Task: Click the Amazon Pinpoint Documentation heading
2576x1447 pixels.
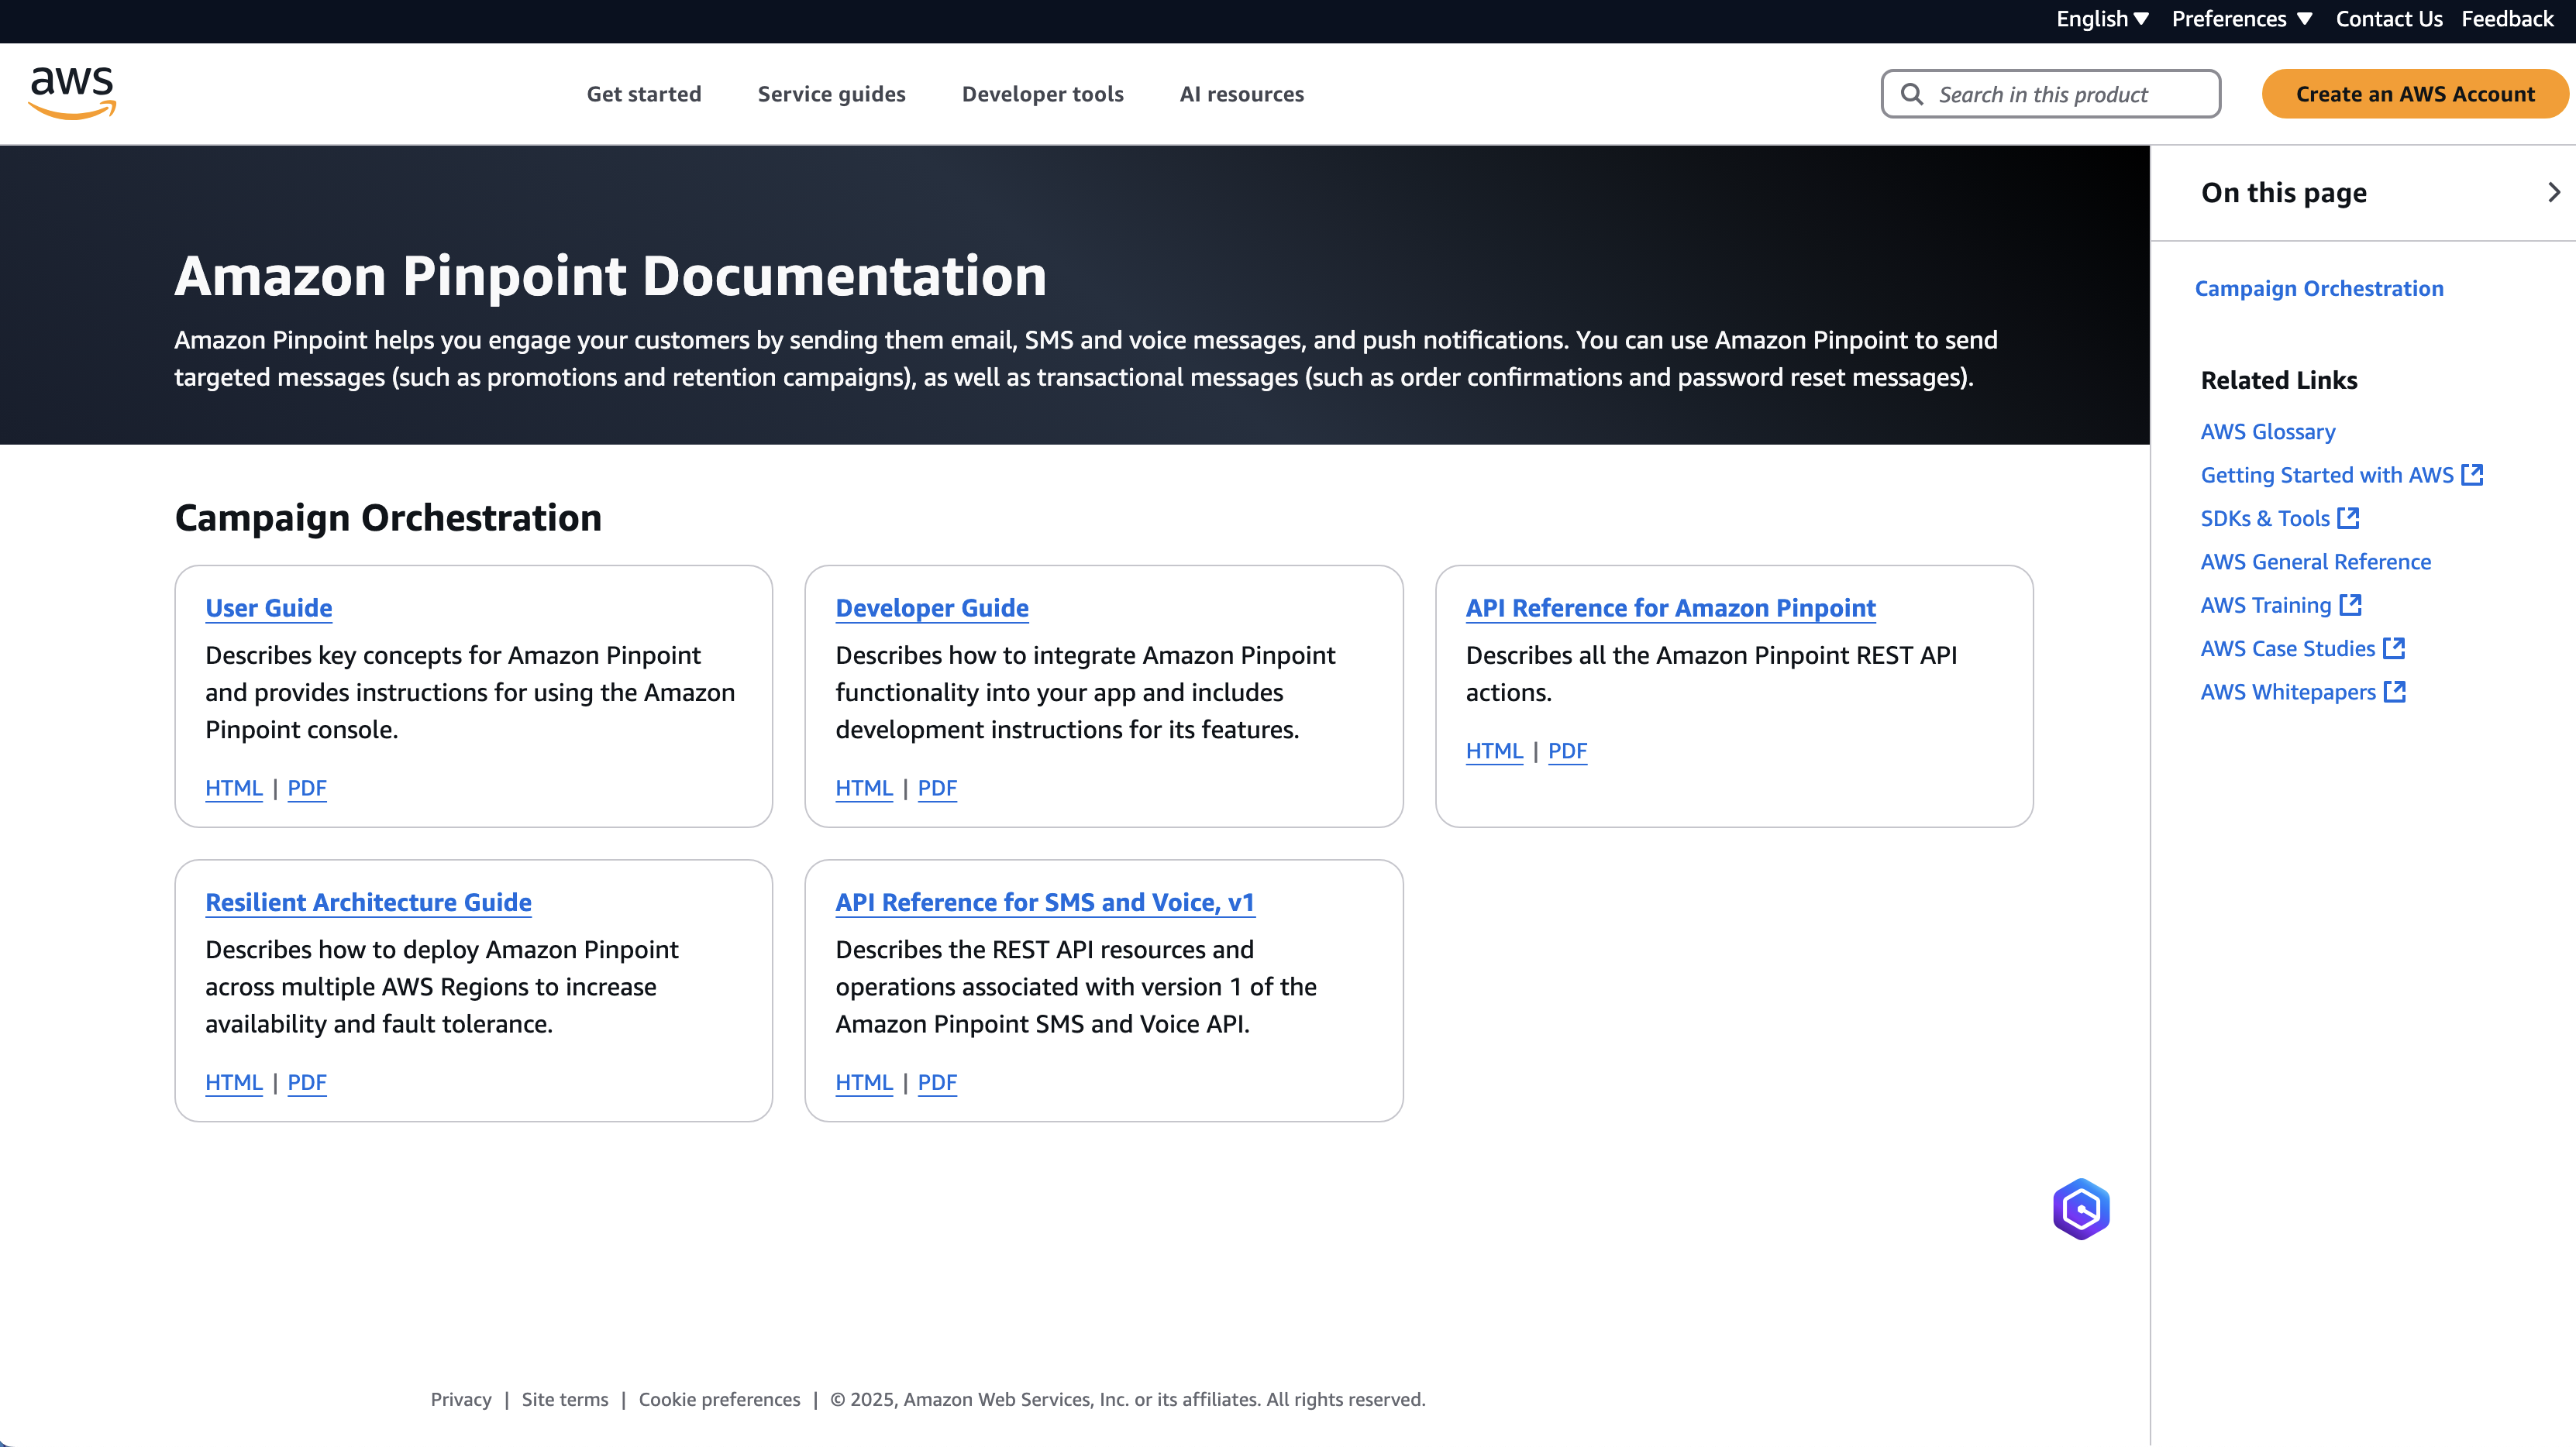Action: click(610, 276)
